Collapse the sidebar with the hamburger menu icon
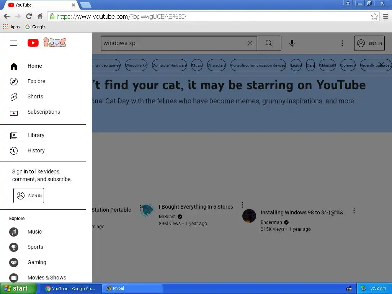 [14, 43]
